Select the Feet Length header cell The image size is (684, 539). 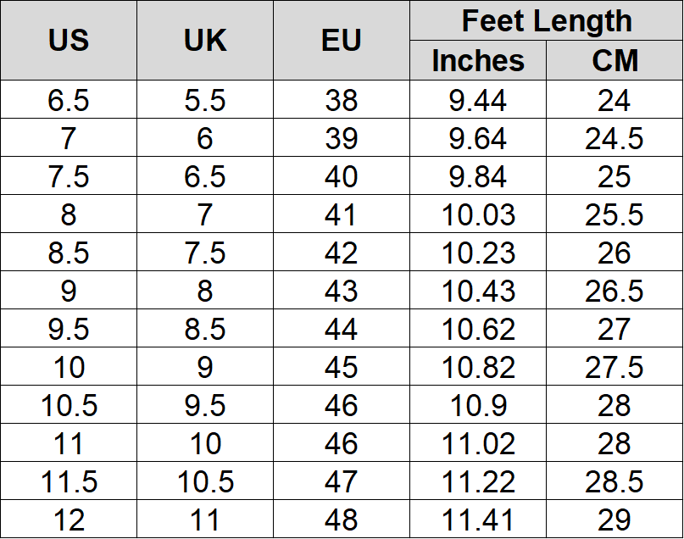pos(547,21)
